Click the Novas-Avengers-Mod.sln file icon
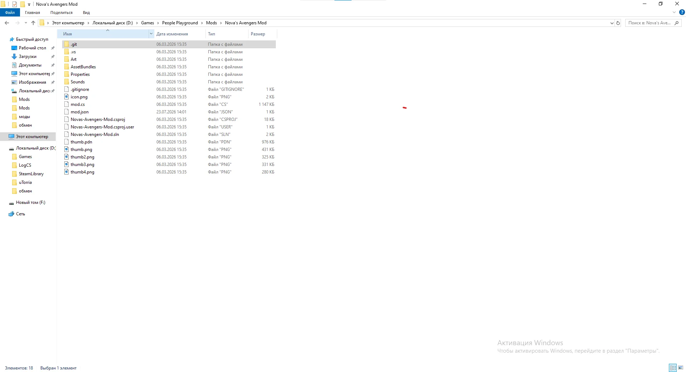 (66, 134)
